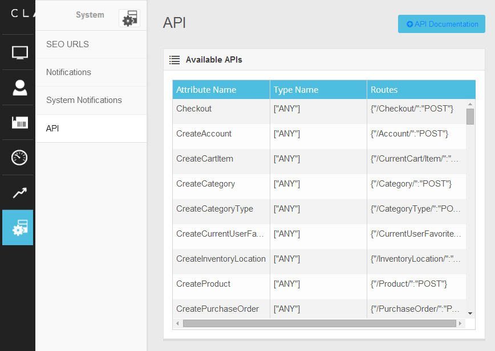
Task: Go to Notifications menu item
Action: (x=68, y=72)
